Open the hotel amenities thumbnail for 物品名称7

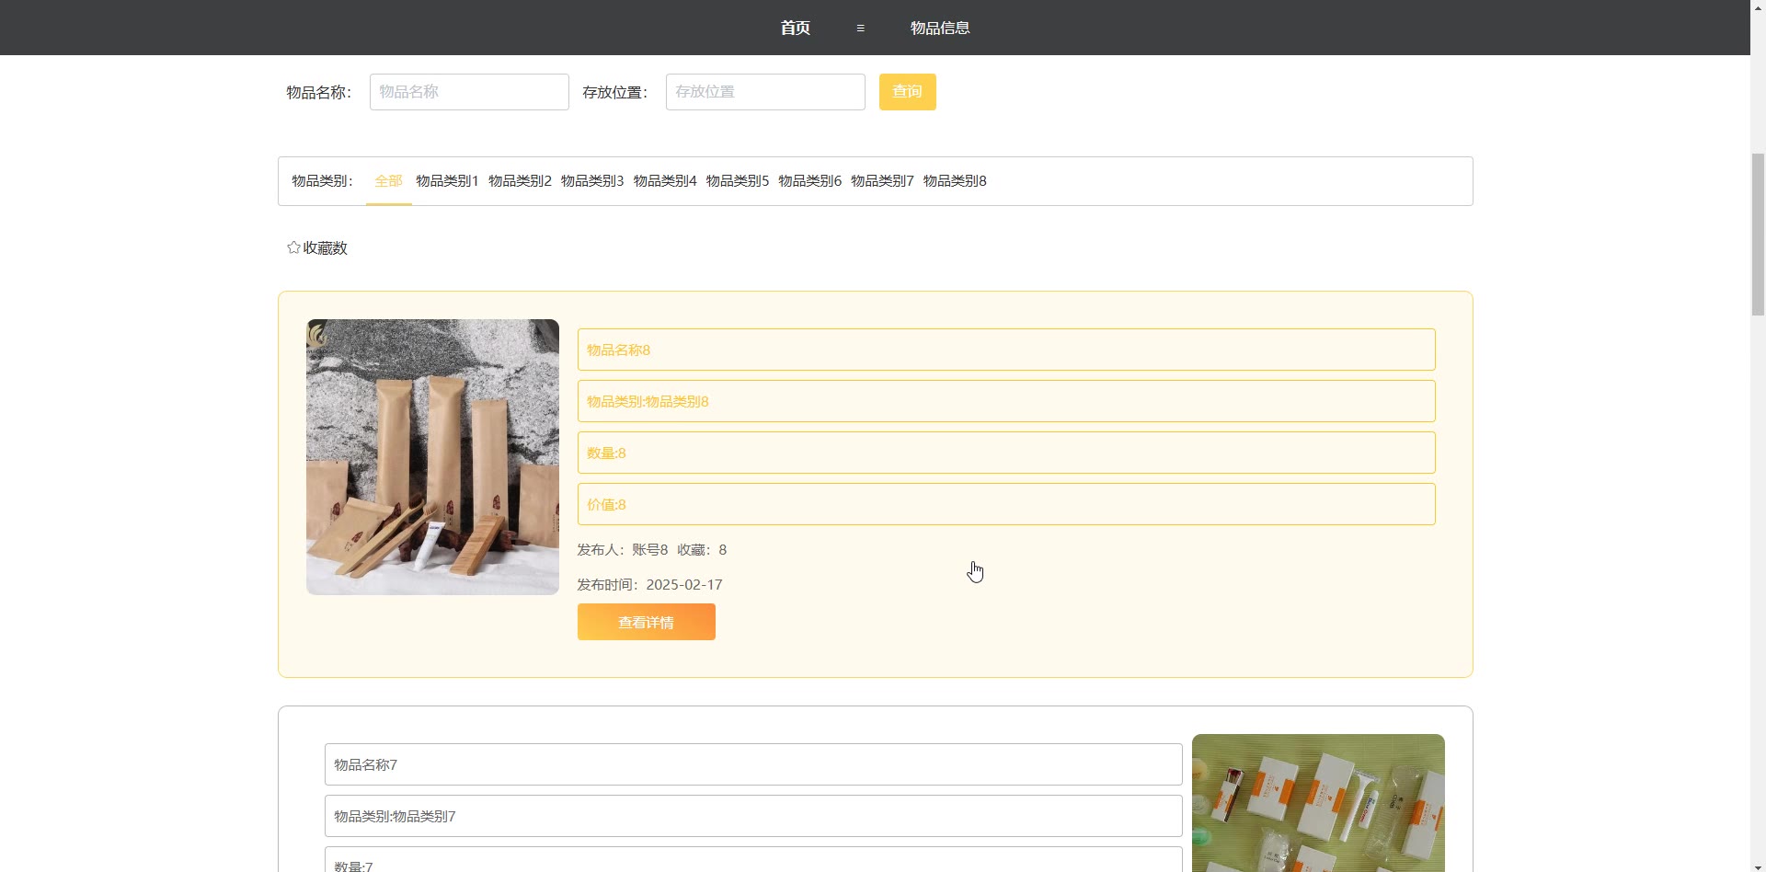pyautogui.click(x=1317, y=802)
